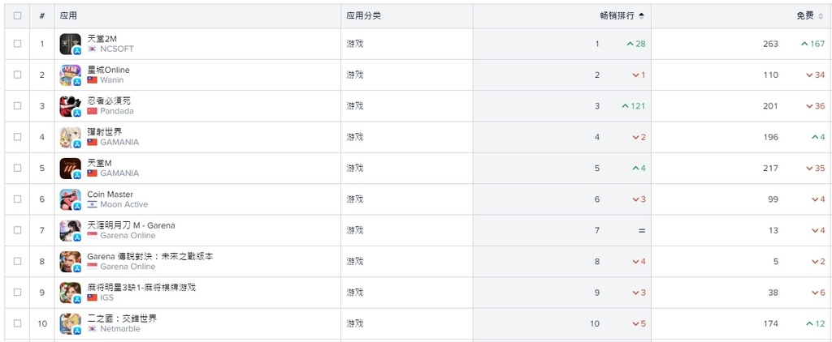Sort by 免费 column arrow
This screenshot has width=832, height=342.
tap(821, 16)
